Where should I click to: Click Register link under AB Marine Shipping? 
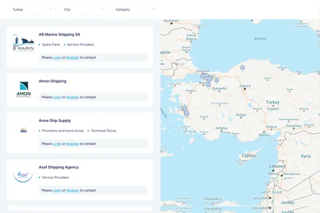73,58
